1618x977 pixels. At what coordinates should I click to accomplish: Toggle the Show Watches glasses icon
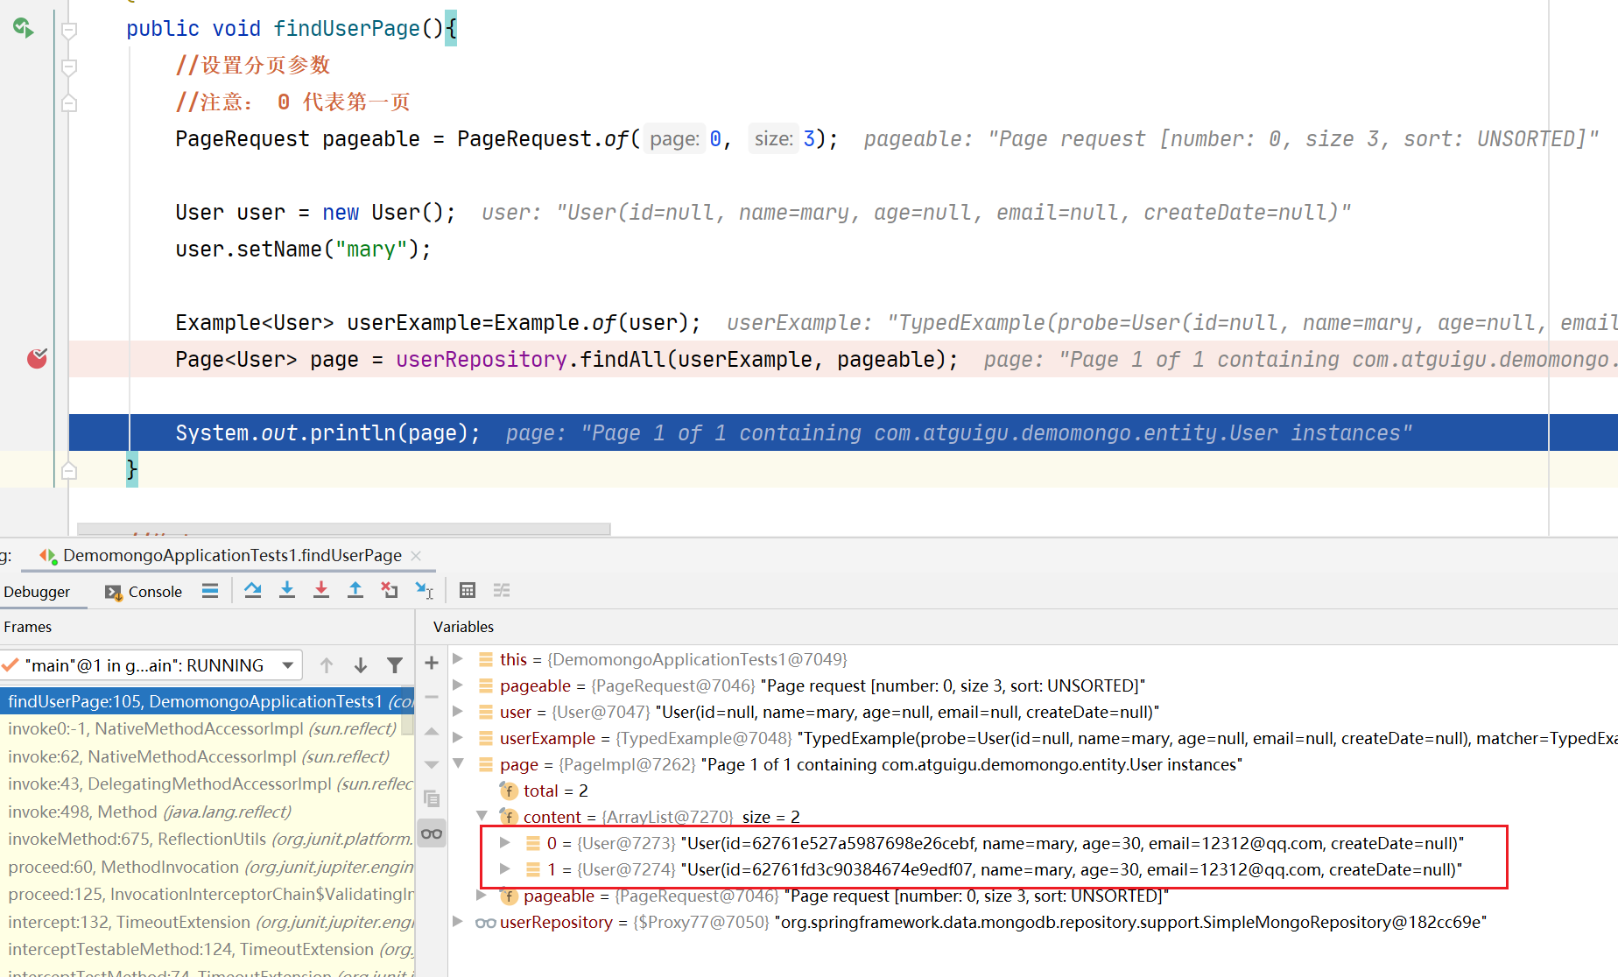(432, 833)
